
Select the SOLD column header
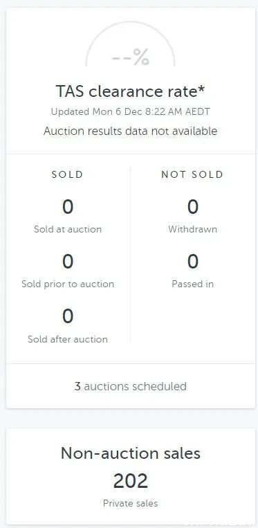(68, 174)
